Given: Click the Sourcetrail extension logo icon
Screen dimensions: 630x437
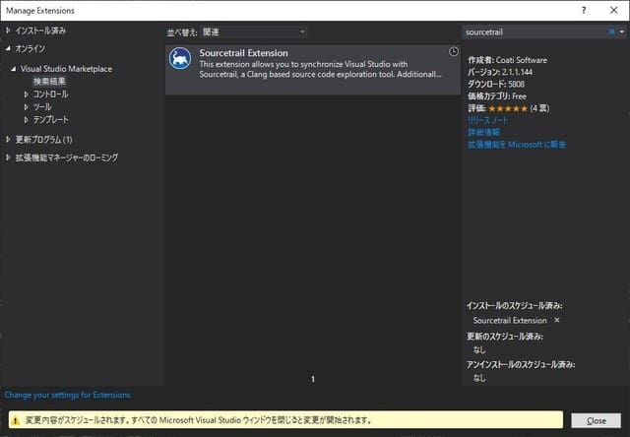Looking at the screenshot, I should pos(180,58).
